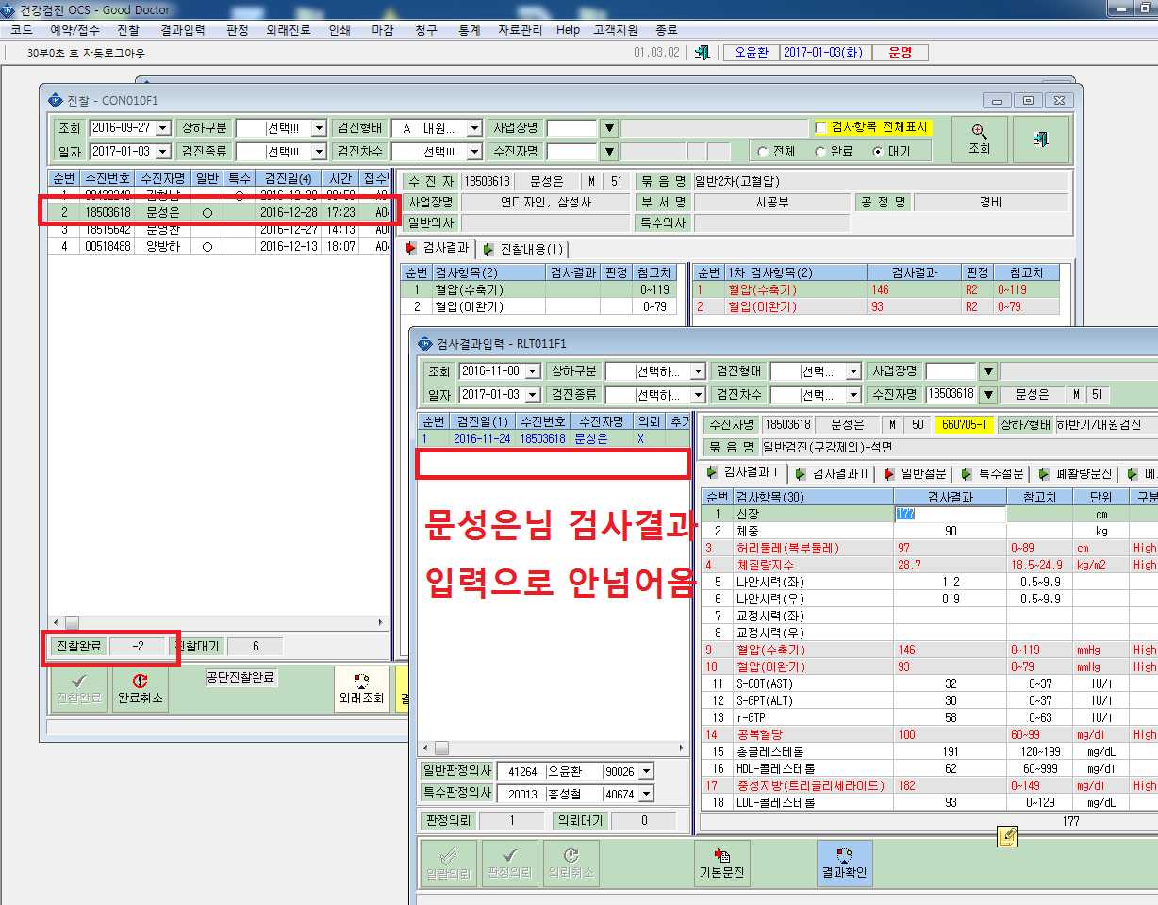
Task: Click the 공단진찰완료 button
Action: click(x=241, y=678)
